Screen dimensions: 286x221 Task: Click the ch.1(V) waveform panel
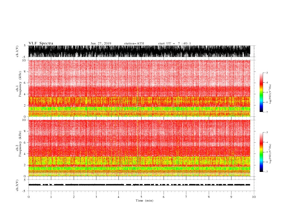coord(139,51)
